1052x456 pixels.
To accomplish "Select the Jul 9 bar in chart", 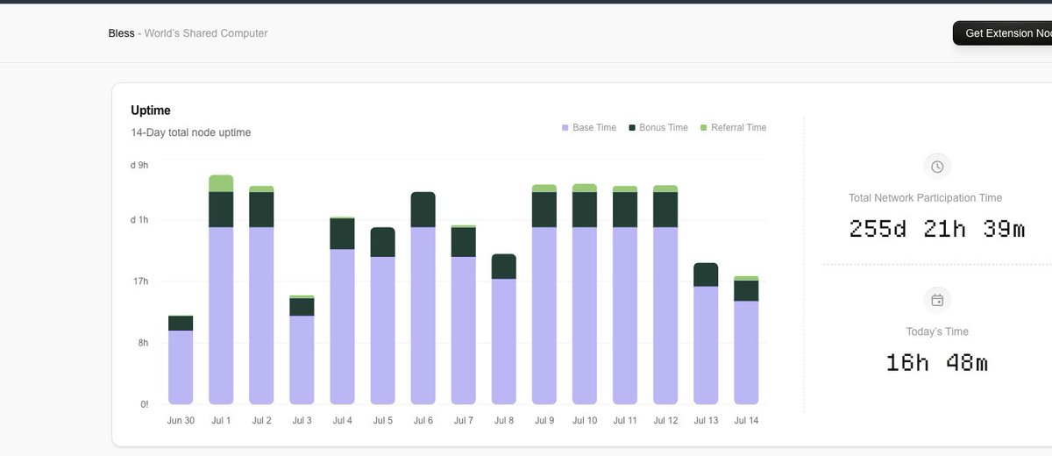I will click(544, 295).
